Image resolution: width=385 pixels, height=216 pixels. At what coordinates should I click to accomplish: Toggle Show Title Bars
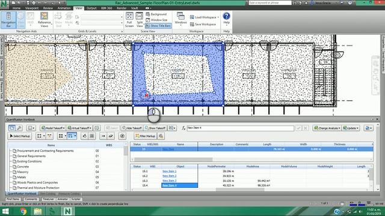(x=158, y=25)
